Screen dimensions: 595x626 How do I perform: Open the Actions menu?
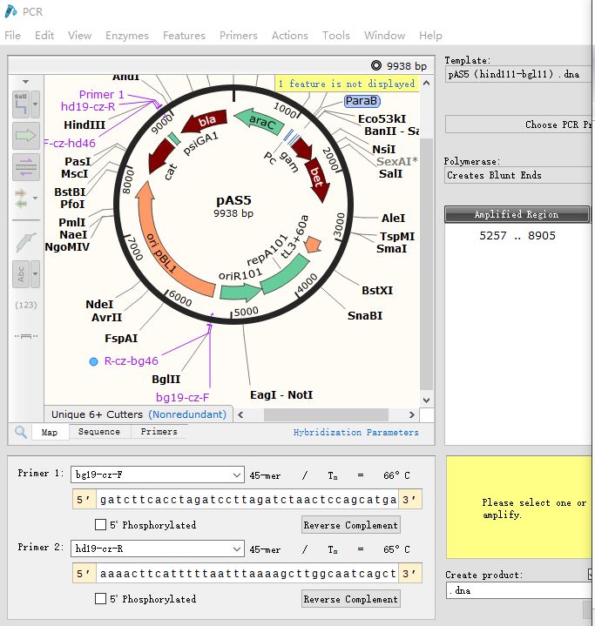tap(290, 36)
